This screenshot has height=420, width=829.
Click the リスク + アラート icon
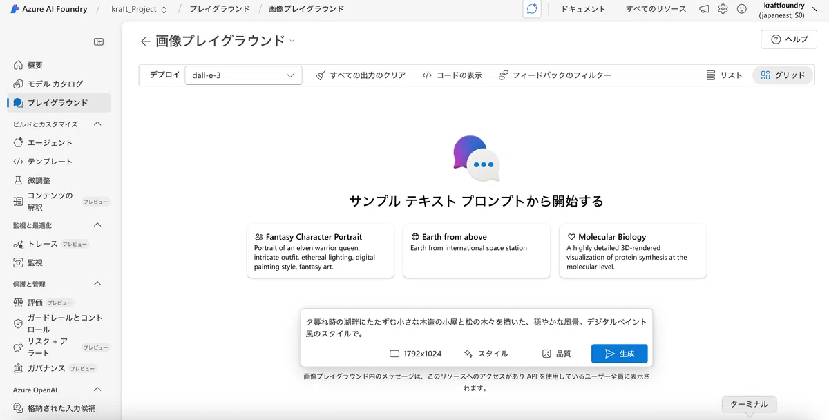[19, 347]
